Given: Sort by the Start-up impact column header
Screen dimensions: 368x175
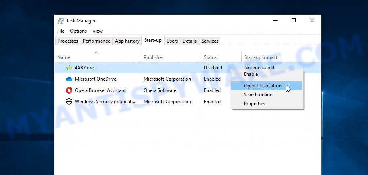Looking at the screenshot, I should 261,57.
